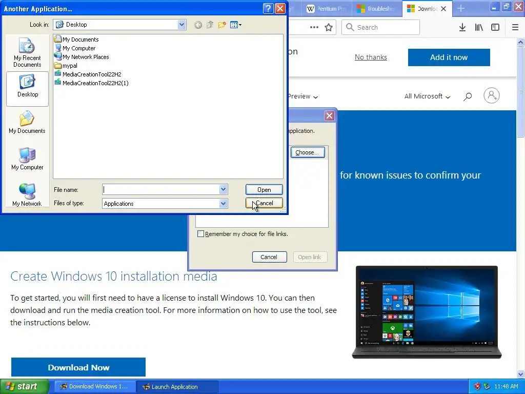Switch to Launch Application taskbar item
525x394 pixels.
[x=177, y=387]
